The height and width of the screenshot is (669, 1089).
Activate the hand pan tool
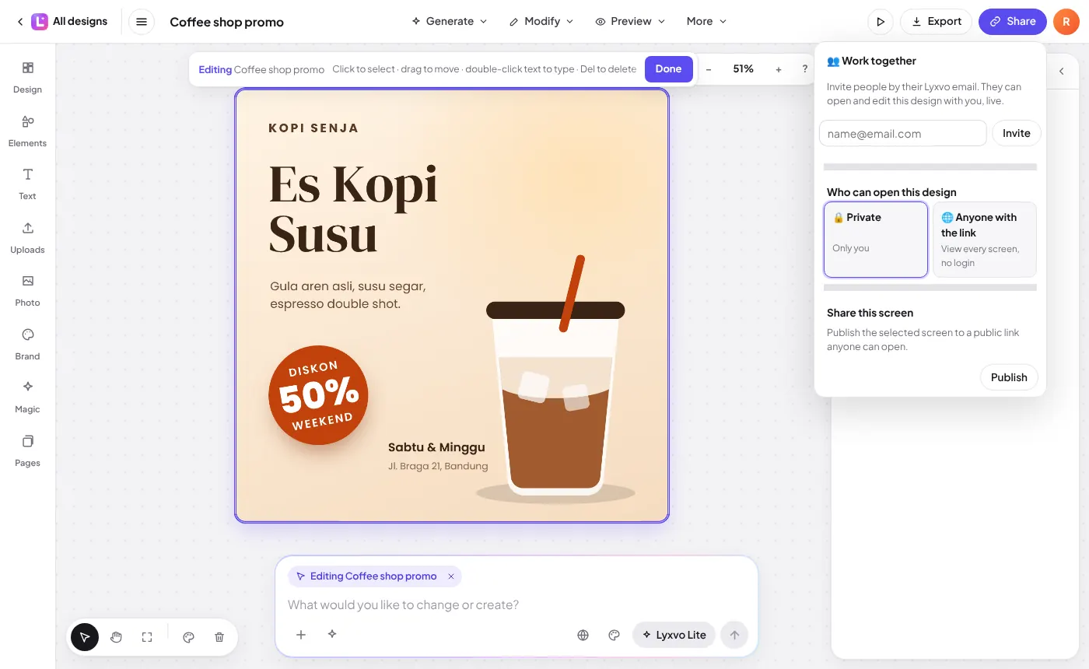116,637
